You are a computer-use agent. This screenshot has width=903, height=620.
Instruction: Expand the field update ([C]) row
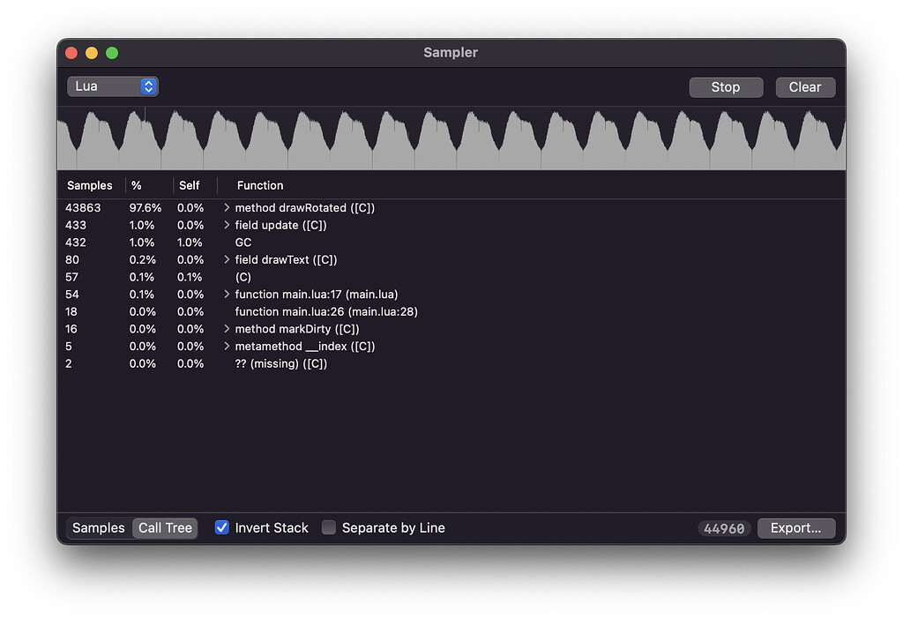(226, 225)
